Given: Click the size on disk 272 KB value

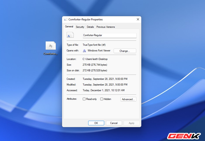Looking at the screenshot, I should tap(95, 70).
